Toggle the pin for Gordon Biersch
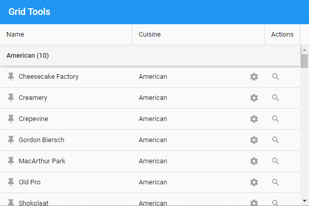 (11, 140)
